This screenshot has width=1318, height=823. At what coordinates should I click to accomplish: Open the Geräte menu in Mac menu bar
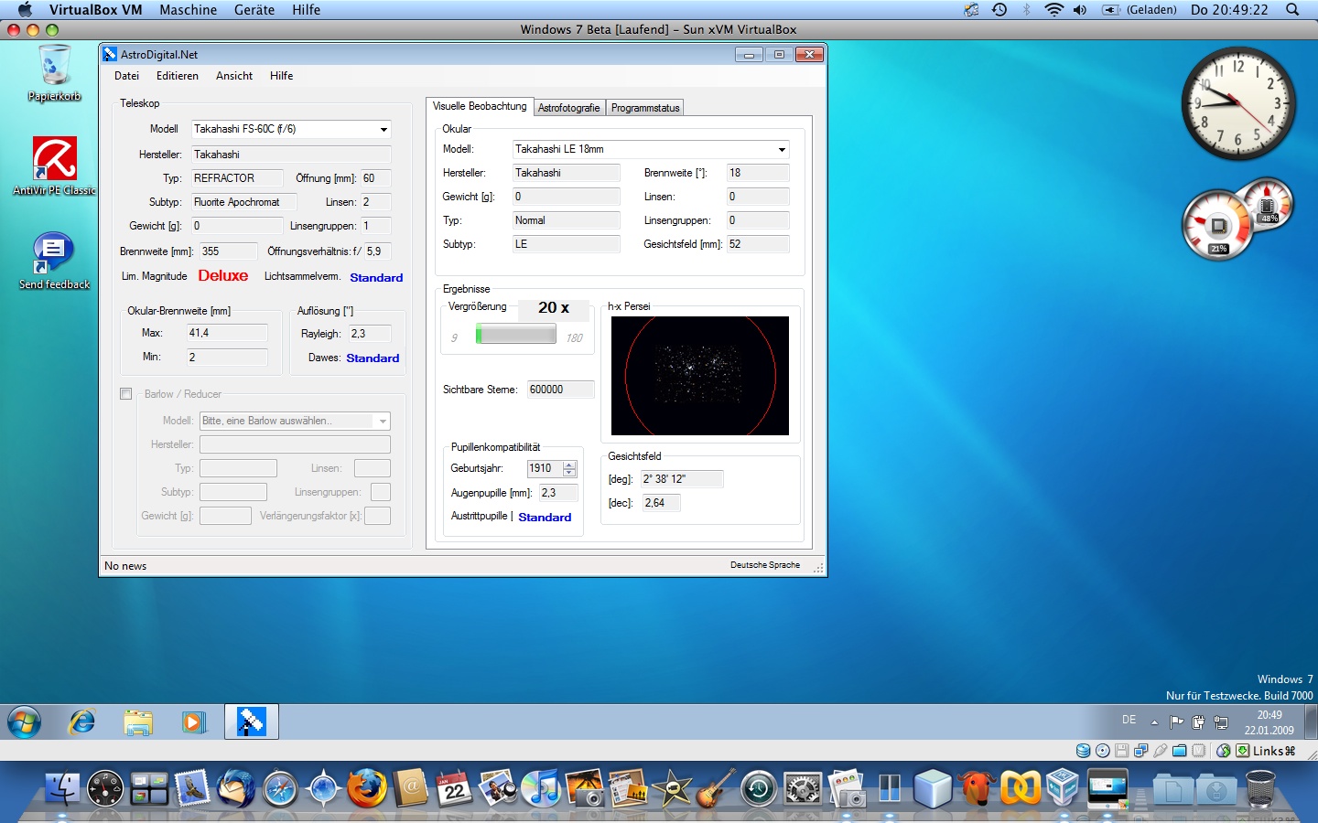(x=254, y=10)
